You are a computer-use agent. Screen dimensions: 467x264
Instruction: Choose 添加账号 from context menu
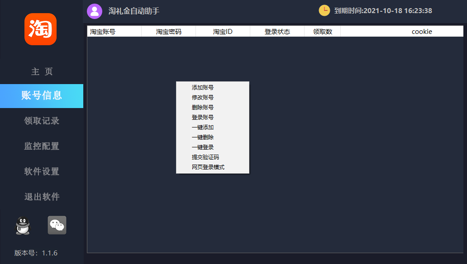(x=213, y=88)
